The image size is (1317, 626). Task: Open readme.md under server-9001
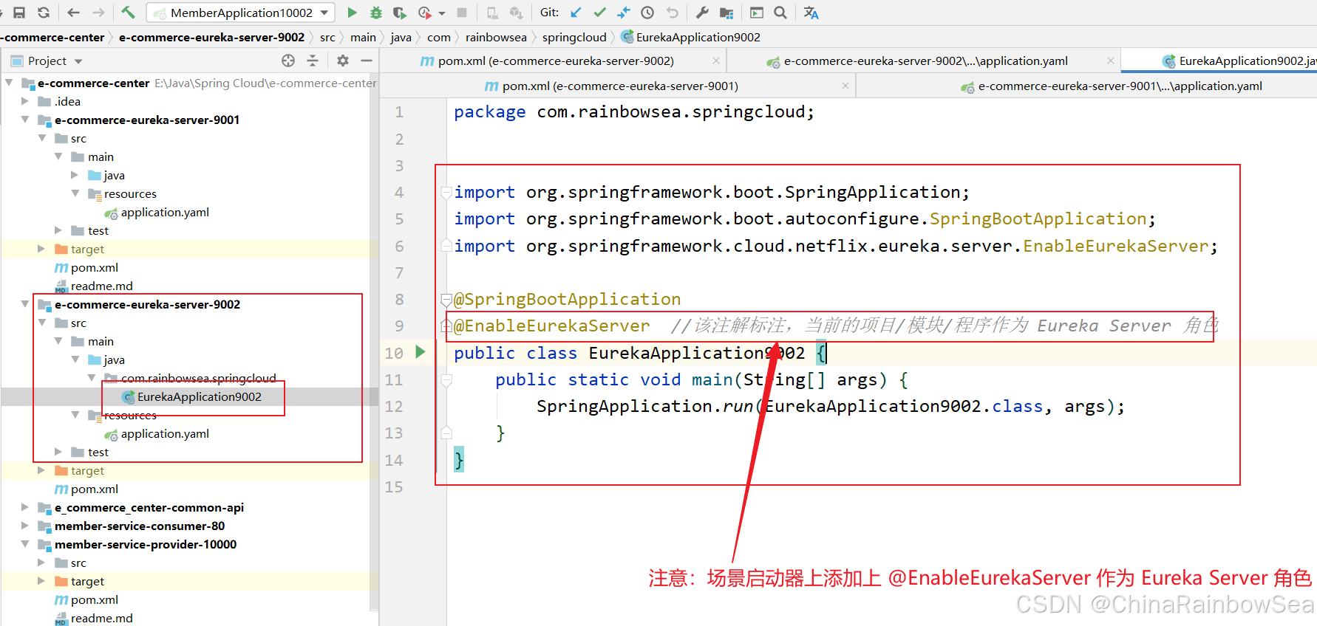click(101, 286)
